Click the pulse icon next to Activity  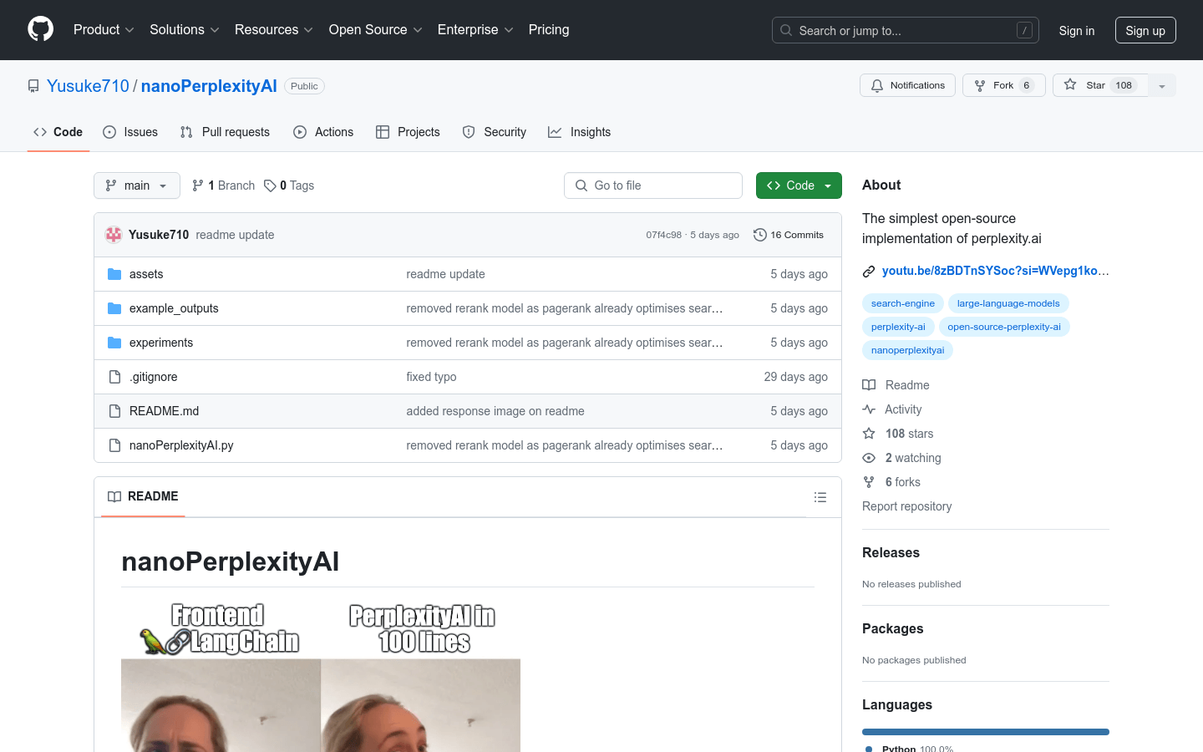(x=869, y=409)
